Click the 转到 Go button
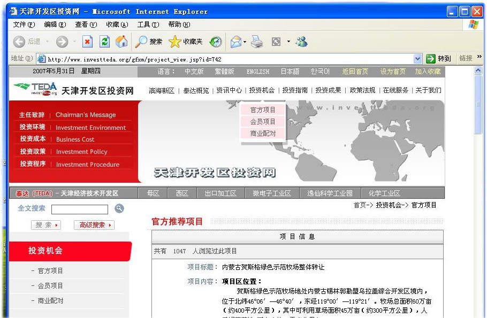487x318 pixels. [438, 59]
